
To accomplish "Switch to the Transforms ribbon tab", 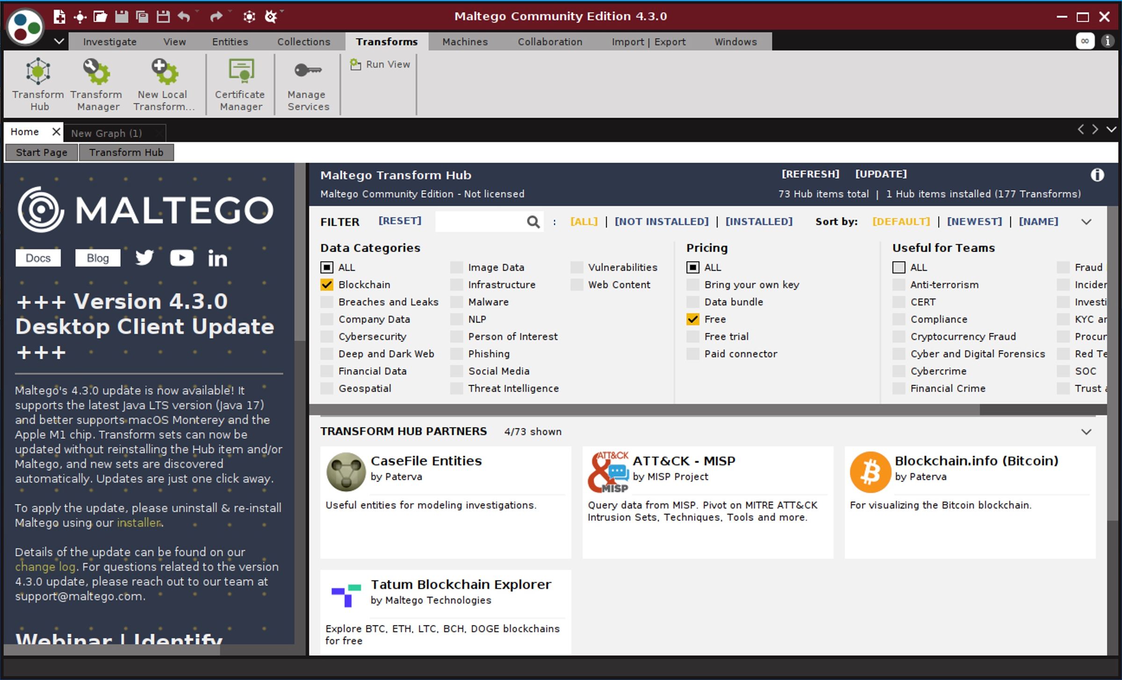I will click(x=387, y=42).
